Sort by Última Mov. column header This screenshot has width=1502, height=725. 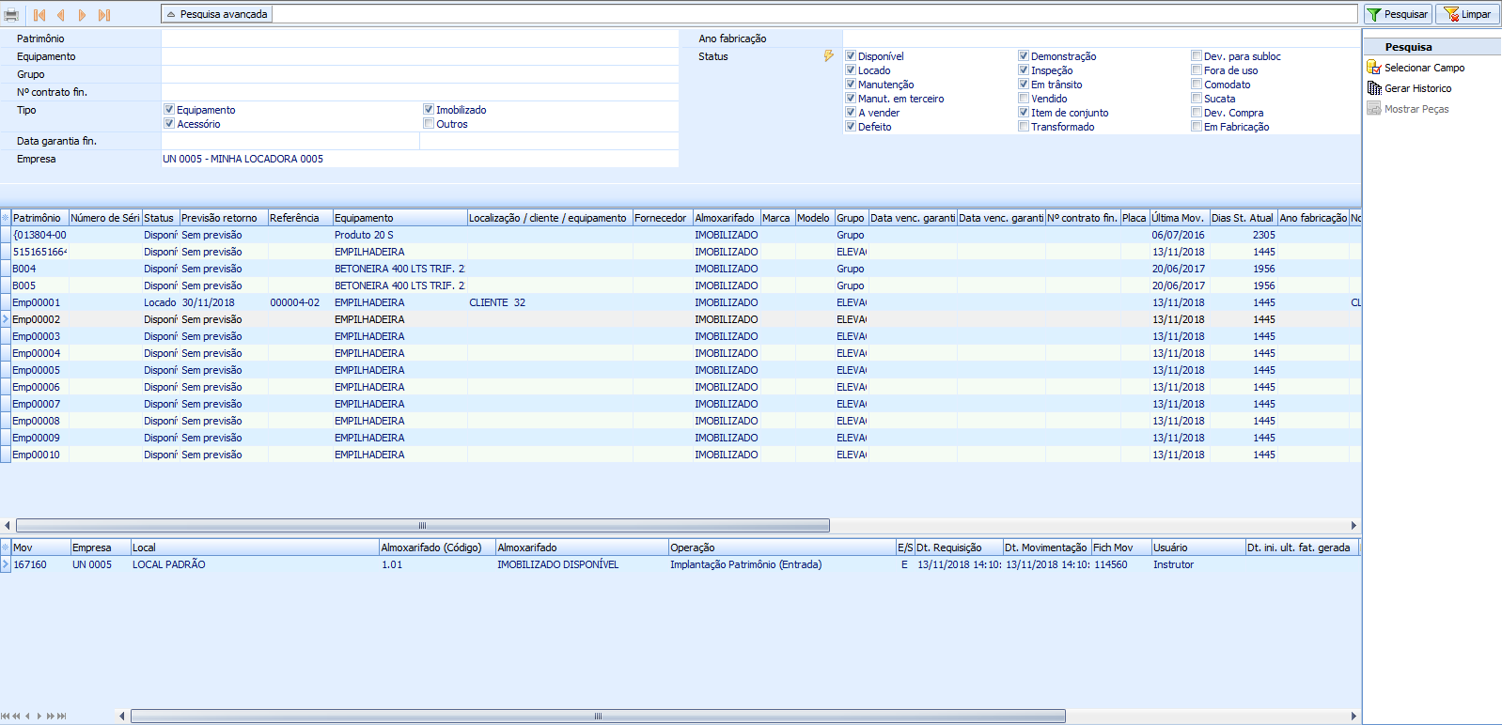(x=1179, y=218)
